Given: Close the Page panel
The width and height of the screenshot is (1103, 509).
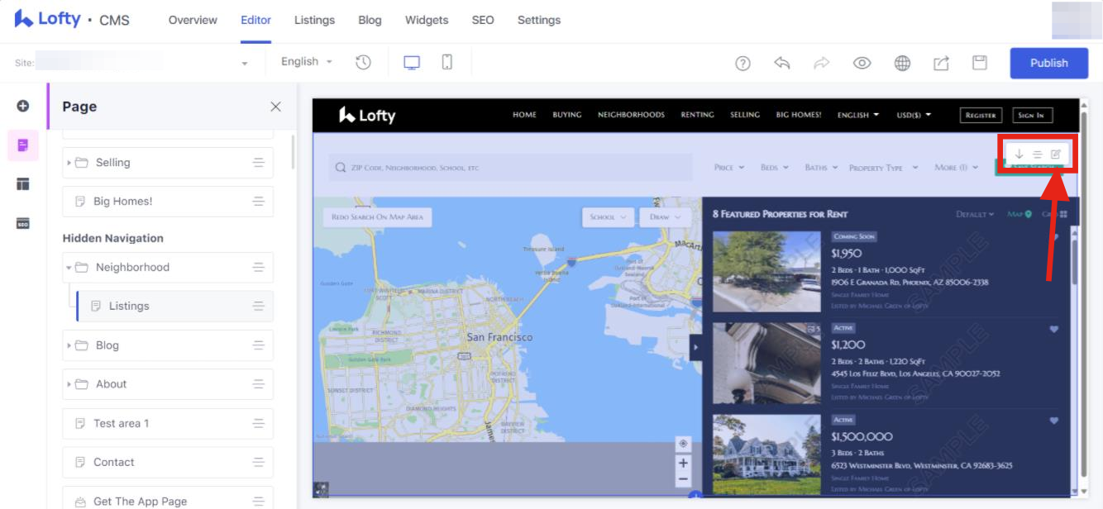Looking at the screenshot, I should point(275,107).
